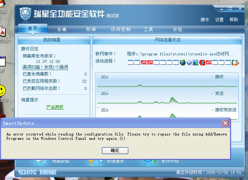Switch to the 安检 tab
This screenshot has width=248, height=180.
coord(177,29)
